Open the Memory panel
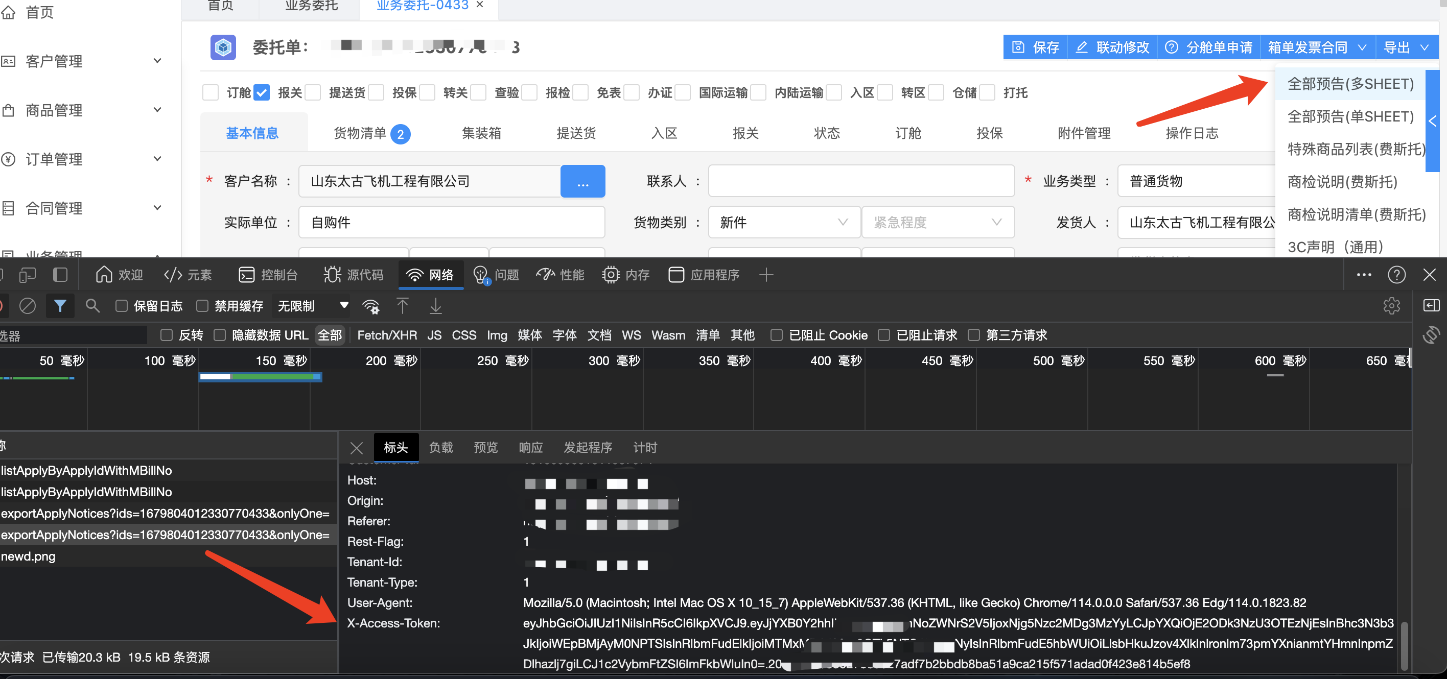1447x679 pixels. [626, 274]
